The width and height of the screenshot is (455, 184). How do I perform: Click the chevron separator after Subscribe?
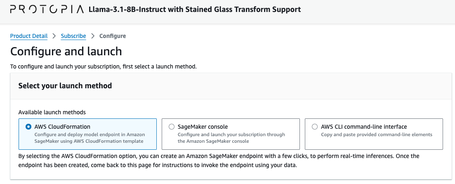pyautogui.click(x=93, y=36)
